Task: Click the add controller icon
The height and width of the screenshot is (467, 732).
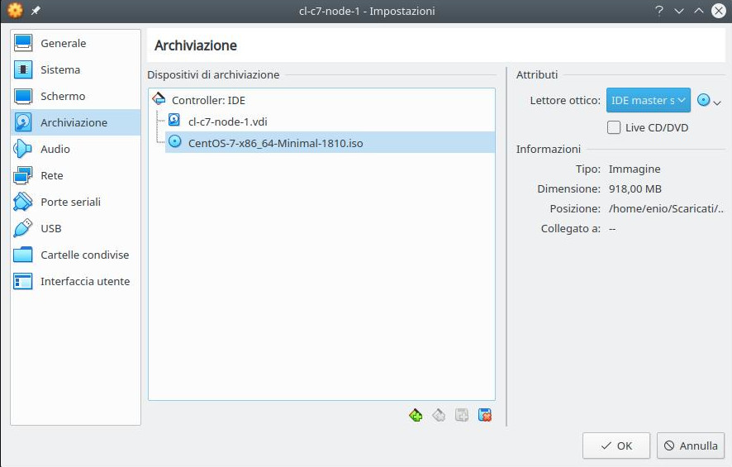Action: [x=416, y=415]
